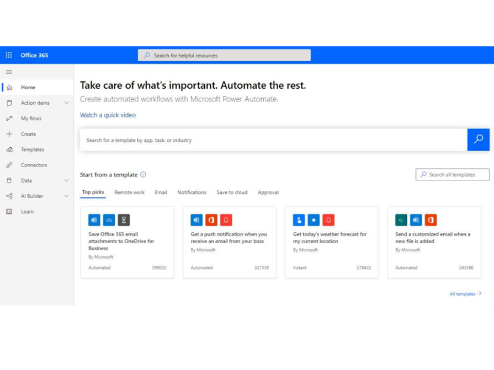The image size is (494, 370).
Task: Click the Connectors plug icon
Action: click(x=9, y=165)
